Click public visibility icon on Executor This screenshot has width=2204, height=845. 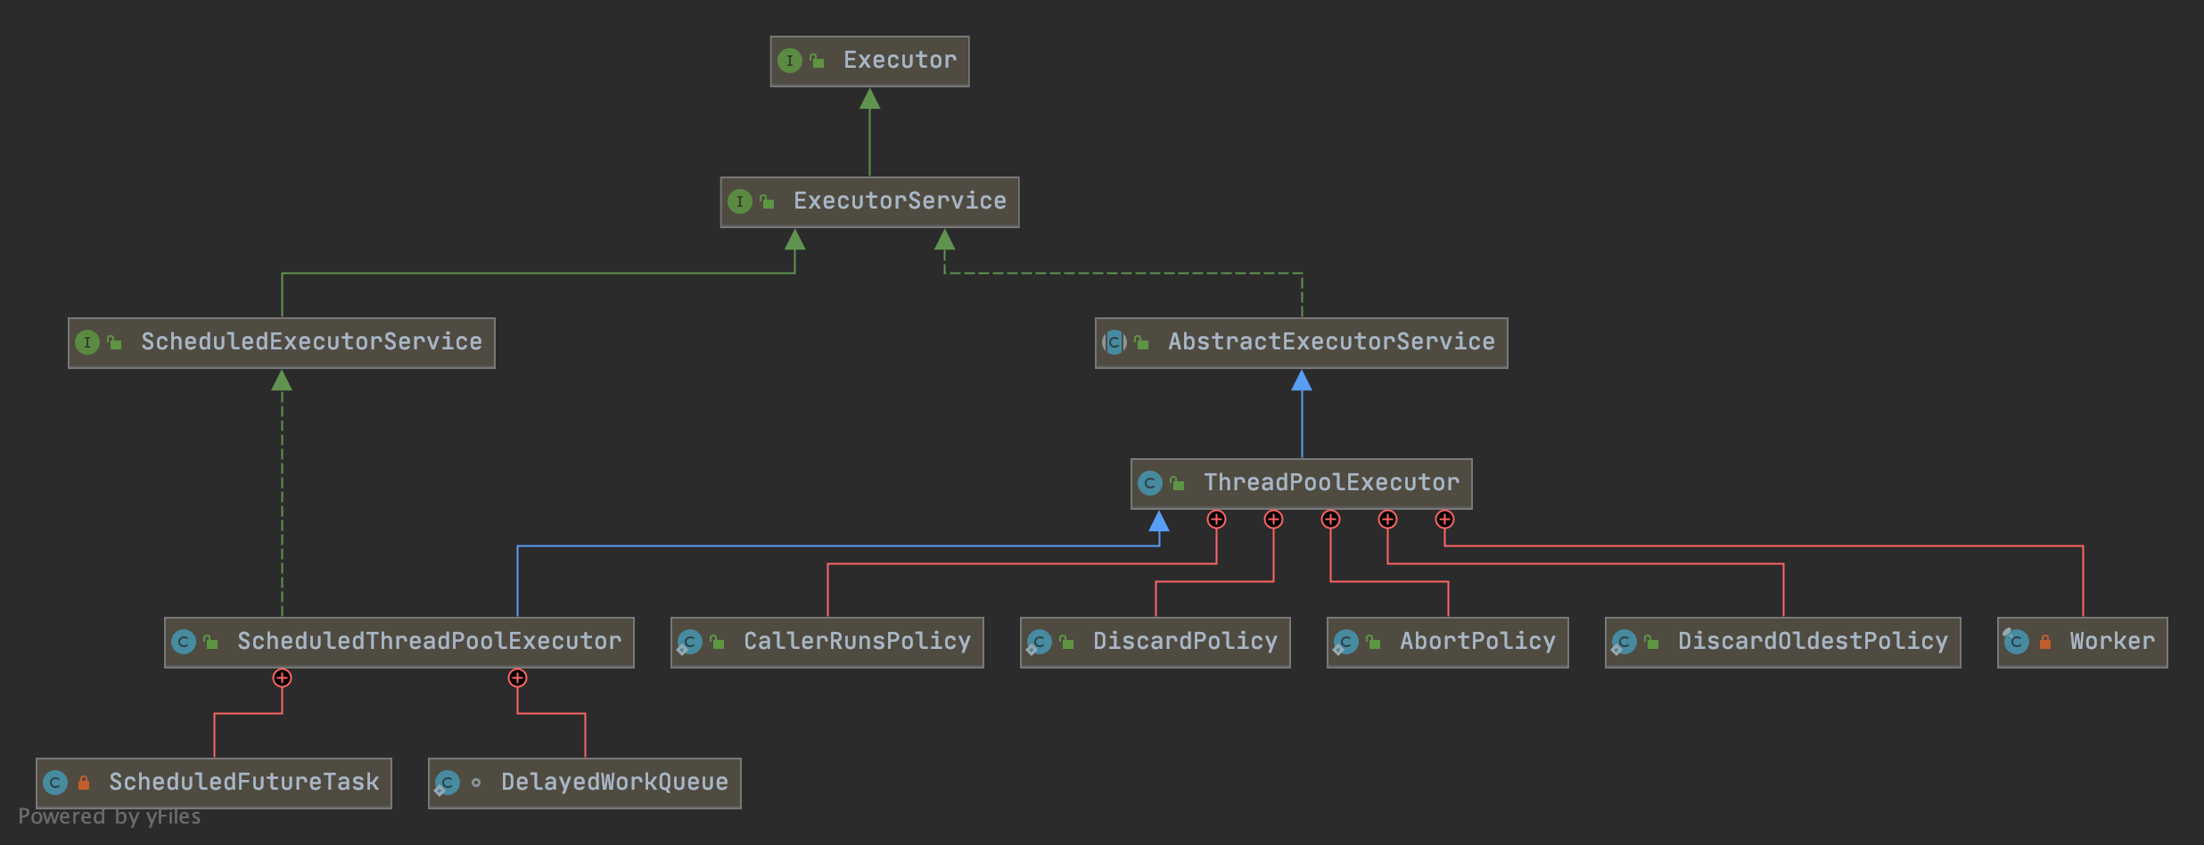pyautogui.click(x=817, y=61)
